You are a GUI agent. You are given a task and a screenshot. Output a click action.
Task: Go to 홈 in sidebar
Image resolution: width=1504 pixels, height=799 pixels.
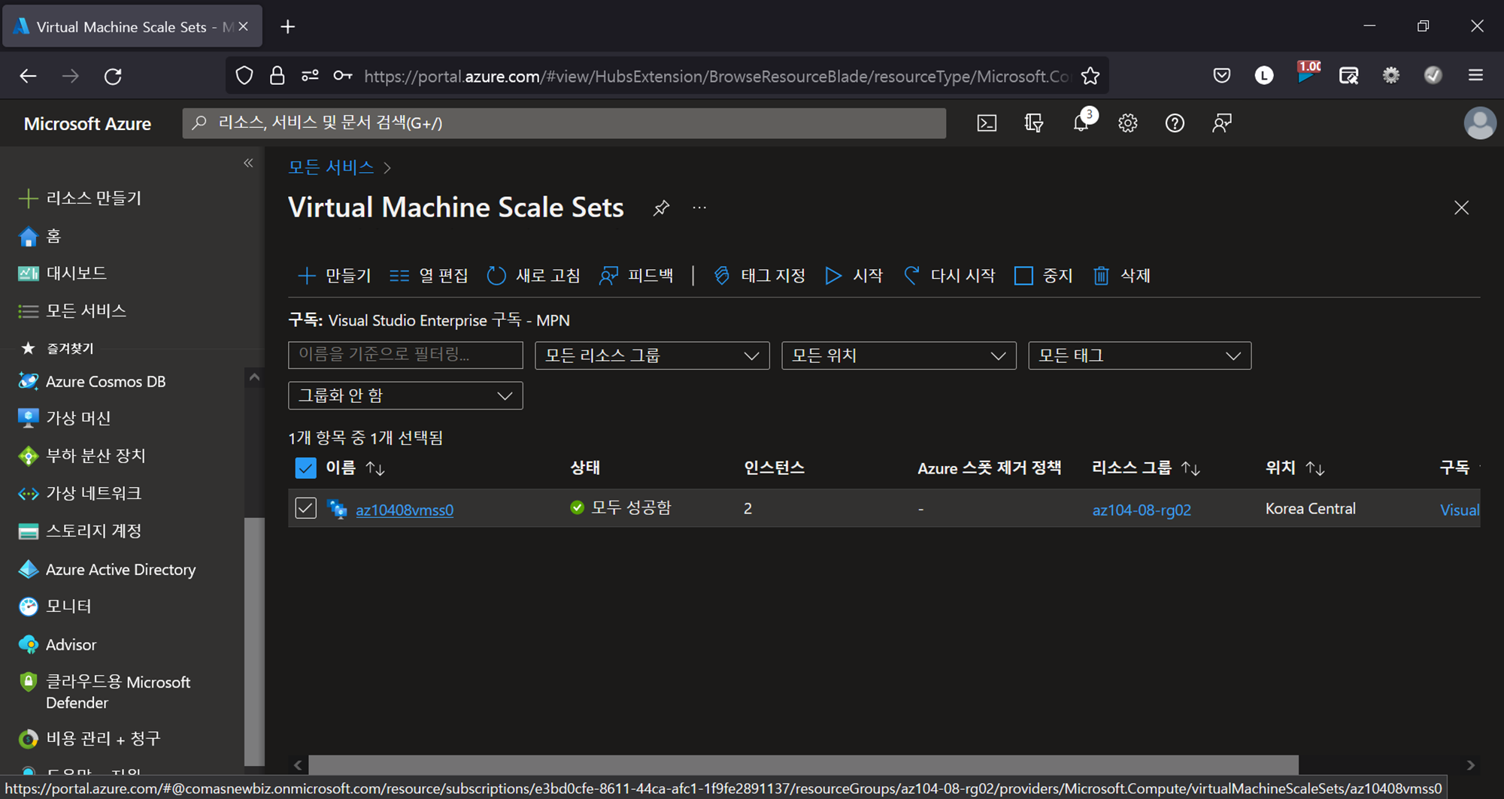pyautogui.click(x=39, y=236)
